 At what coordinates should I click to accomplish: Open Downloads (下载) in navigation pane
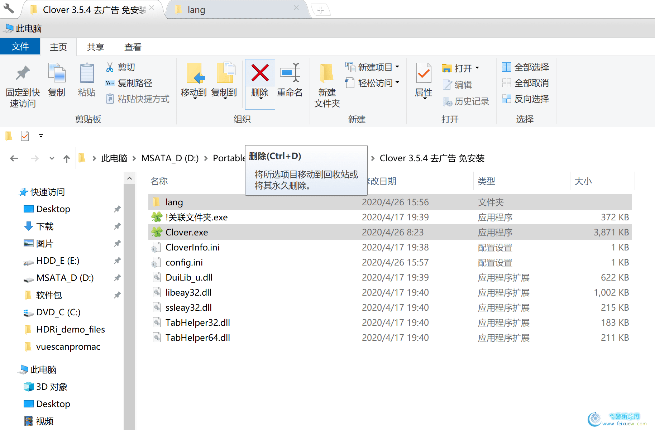(39, 226)
